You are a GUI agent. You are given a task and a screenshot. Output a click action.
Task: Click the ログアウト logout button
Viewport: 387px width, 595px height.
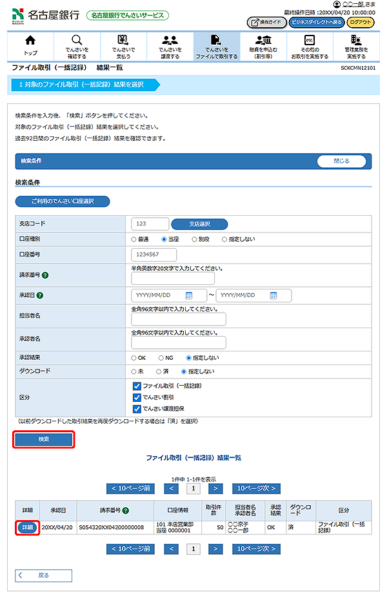click(x=361, y=22)
